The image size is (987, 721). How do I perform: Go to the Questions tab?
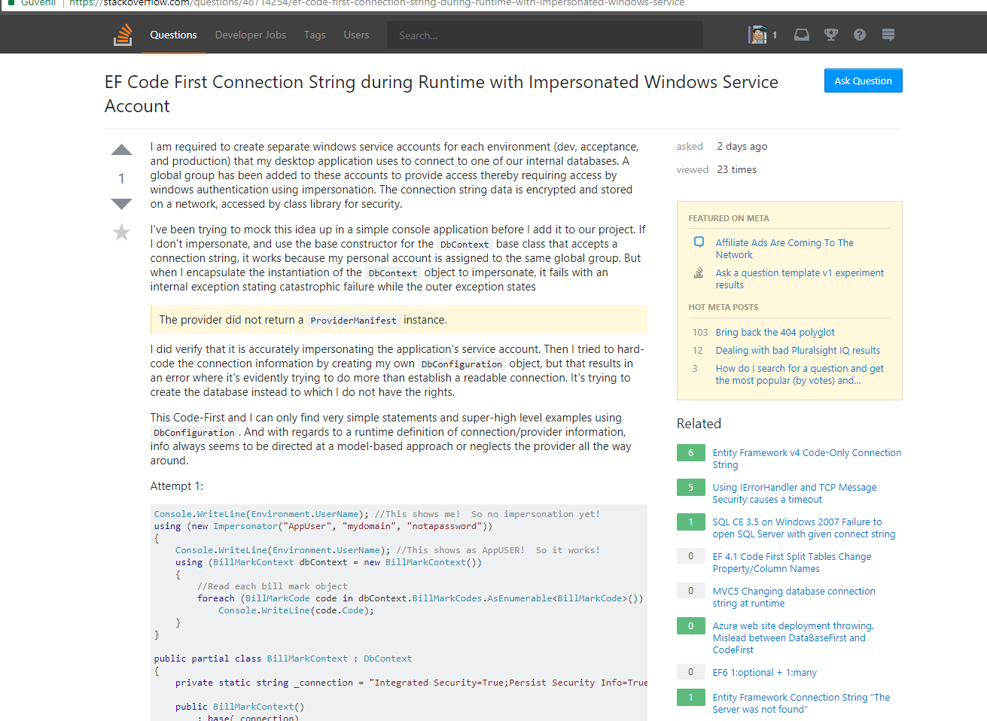click(173, 35)
